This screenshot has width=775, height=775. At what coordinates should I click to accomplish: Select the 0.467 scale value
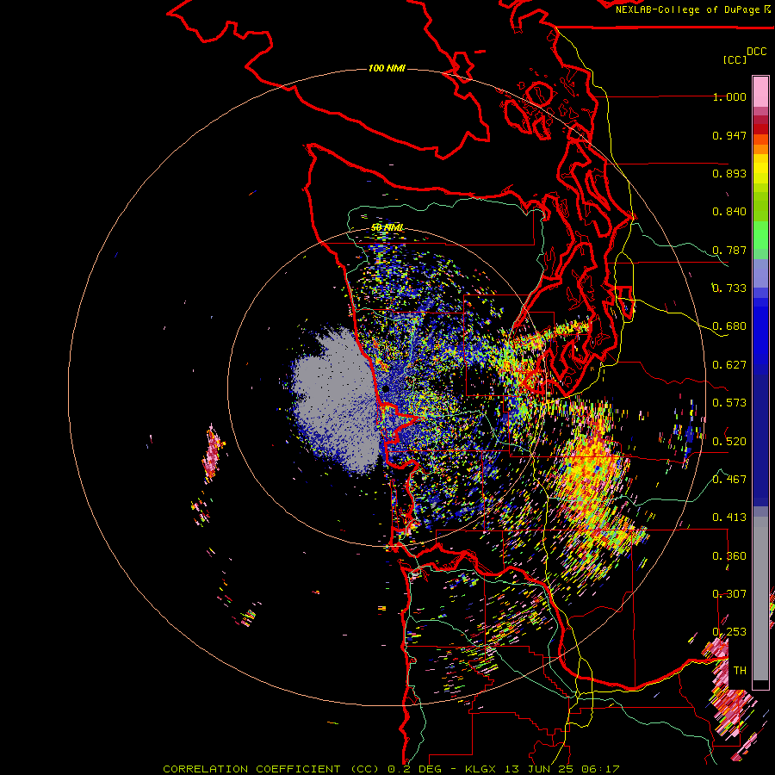(729, 479)
